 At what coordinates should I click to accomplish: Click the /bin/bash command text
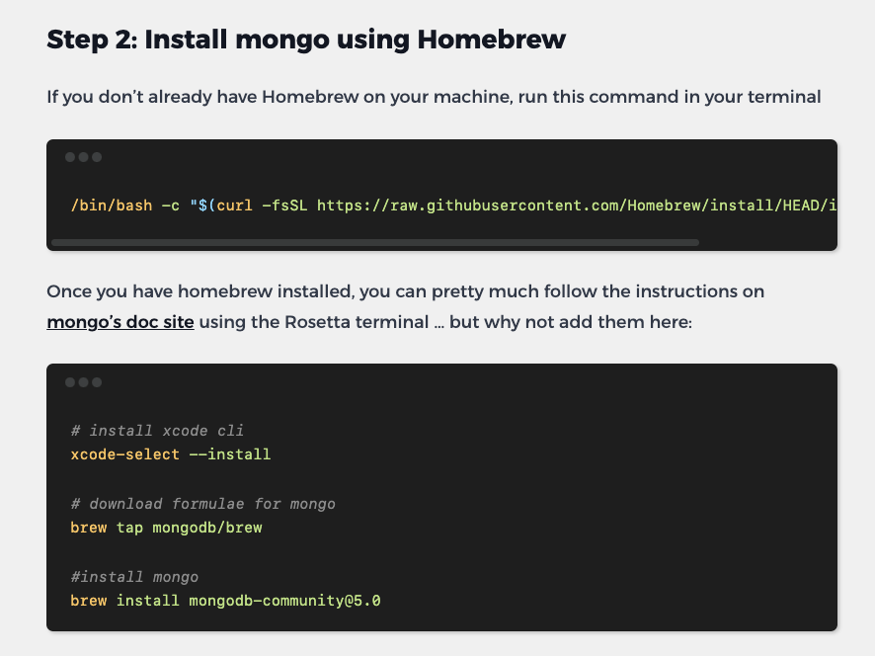[111, 205]
